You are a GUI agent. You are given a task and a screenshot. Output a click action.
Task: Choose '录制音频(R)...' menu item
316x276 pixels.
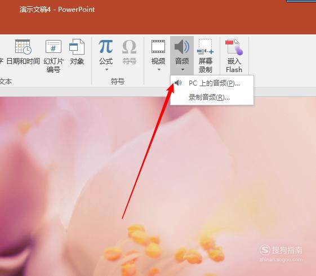tap(212, 97)
